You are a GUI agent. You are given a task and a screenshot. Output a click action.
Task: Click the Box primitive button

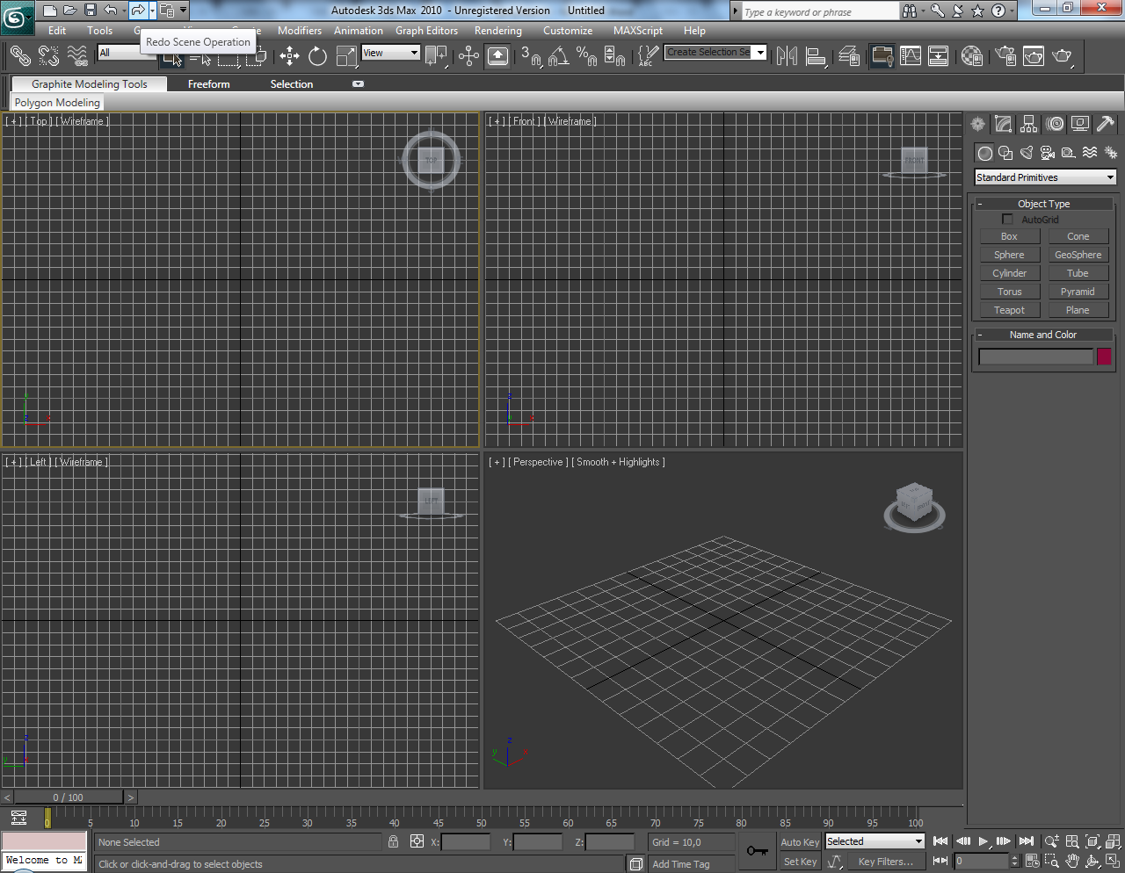1009,236
